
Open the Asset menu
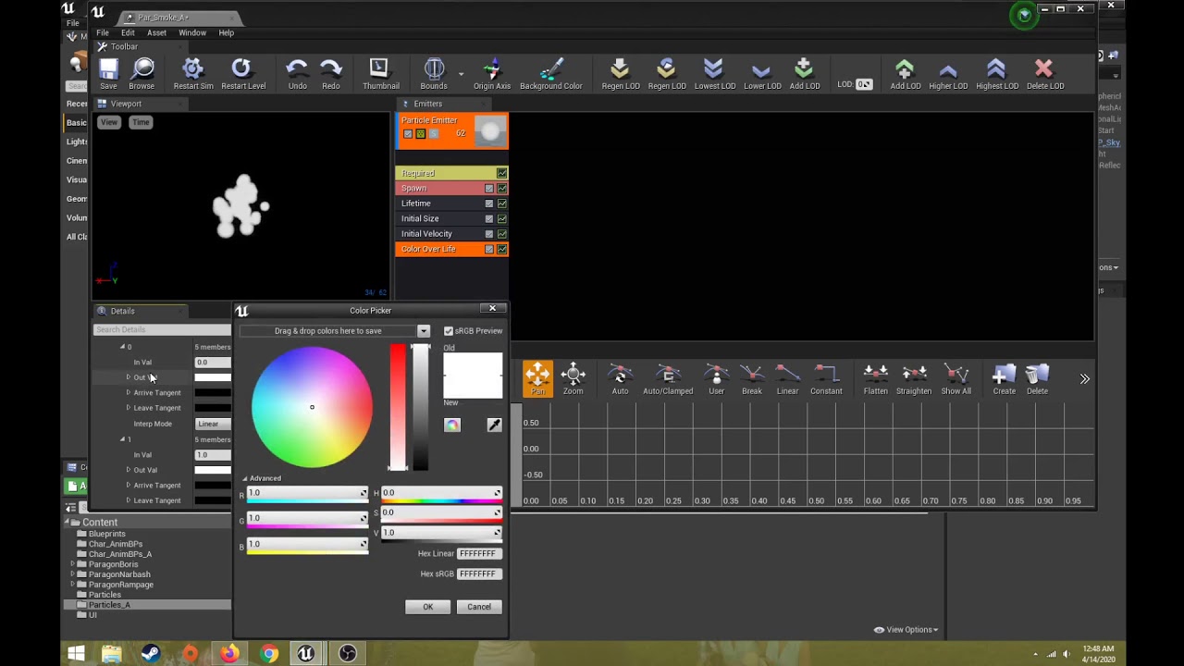pos(156,32)
